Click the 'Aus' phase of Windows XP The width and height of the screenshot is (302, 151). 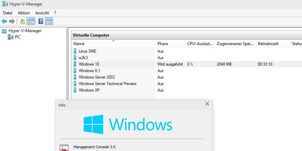pyautogui.click(x=161, y=90)
